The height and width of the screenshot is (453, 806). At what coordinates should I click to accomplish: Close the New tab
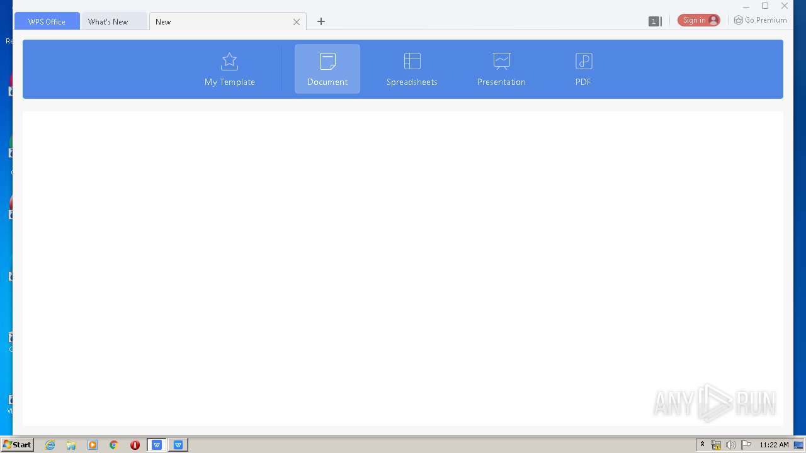297,22
